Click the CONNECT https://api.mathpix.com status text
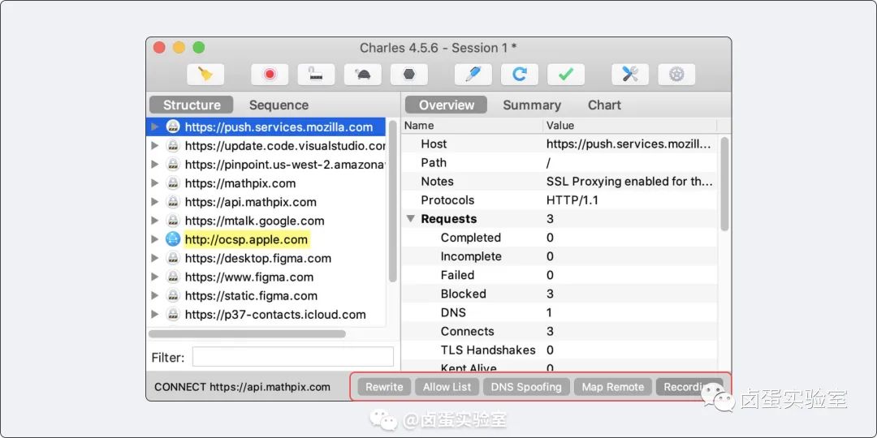The image size is (877, 438). coord(242,387)
